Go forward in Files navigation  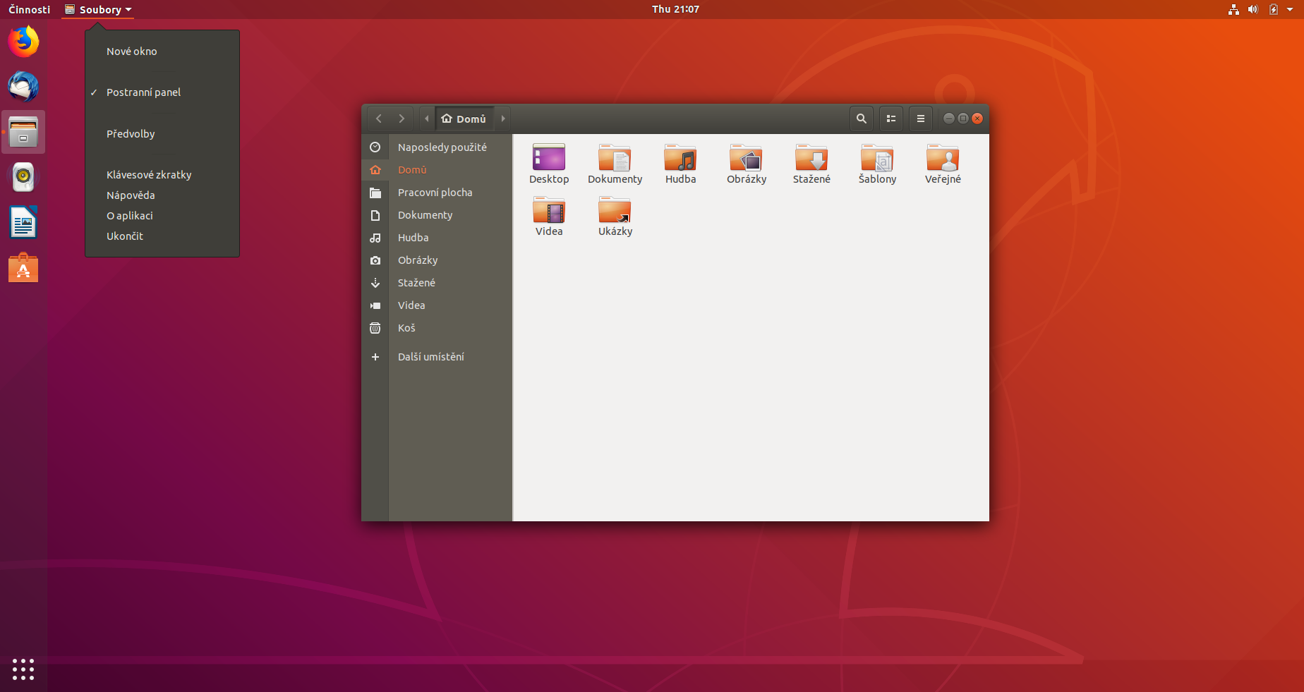(x=402, y=119)
